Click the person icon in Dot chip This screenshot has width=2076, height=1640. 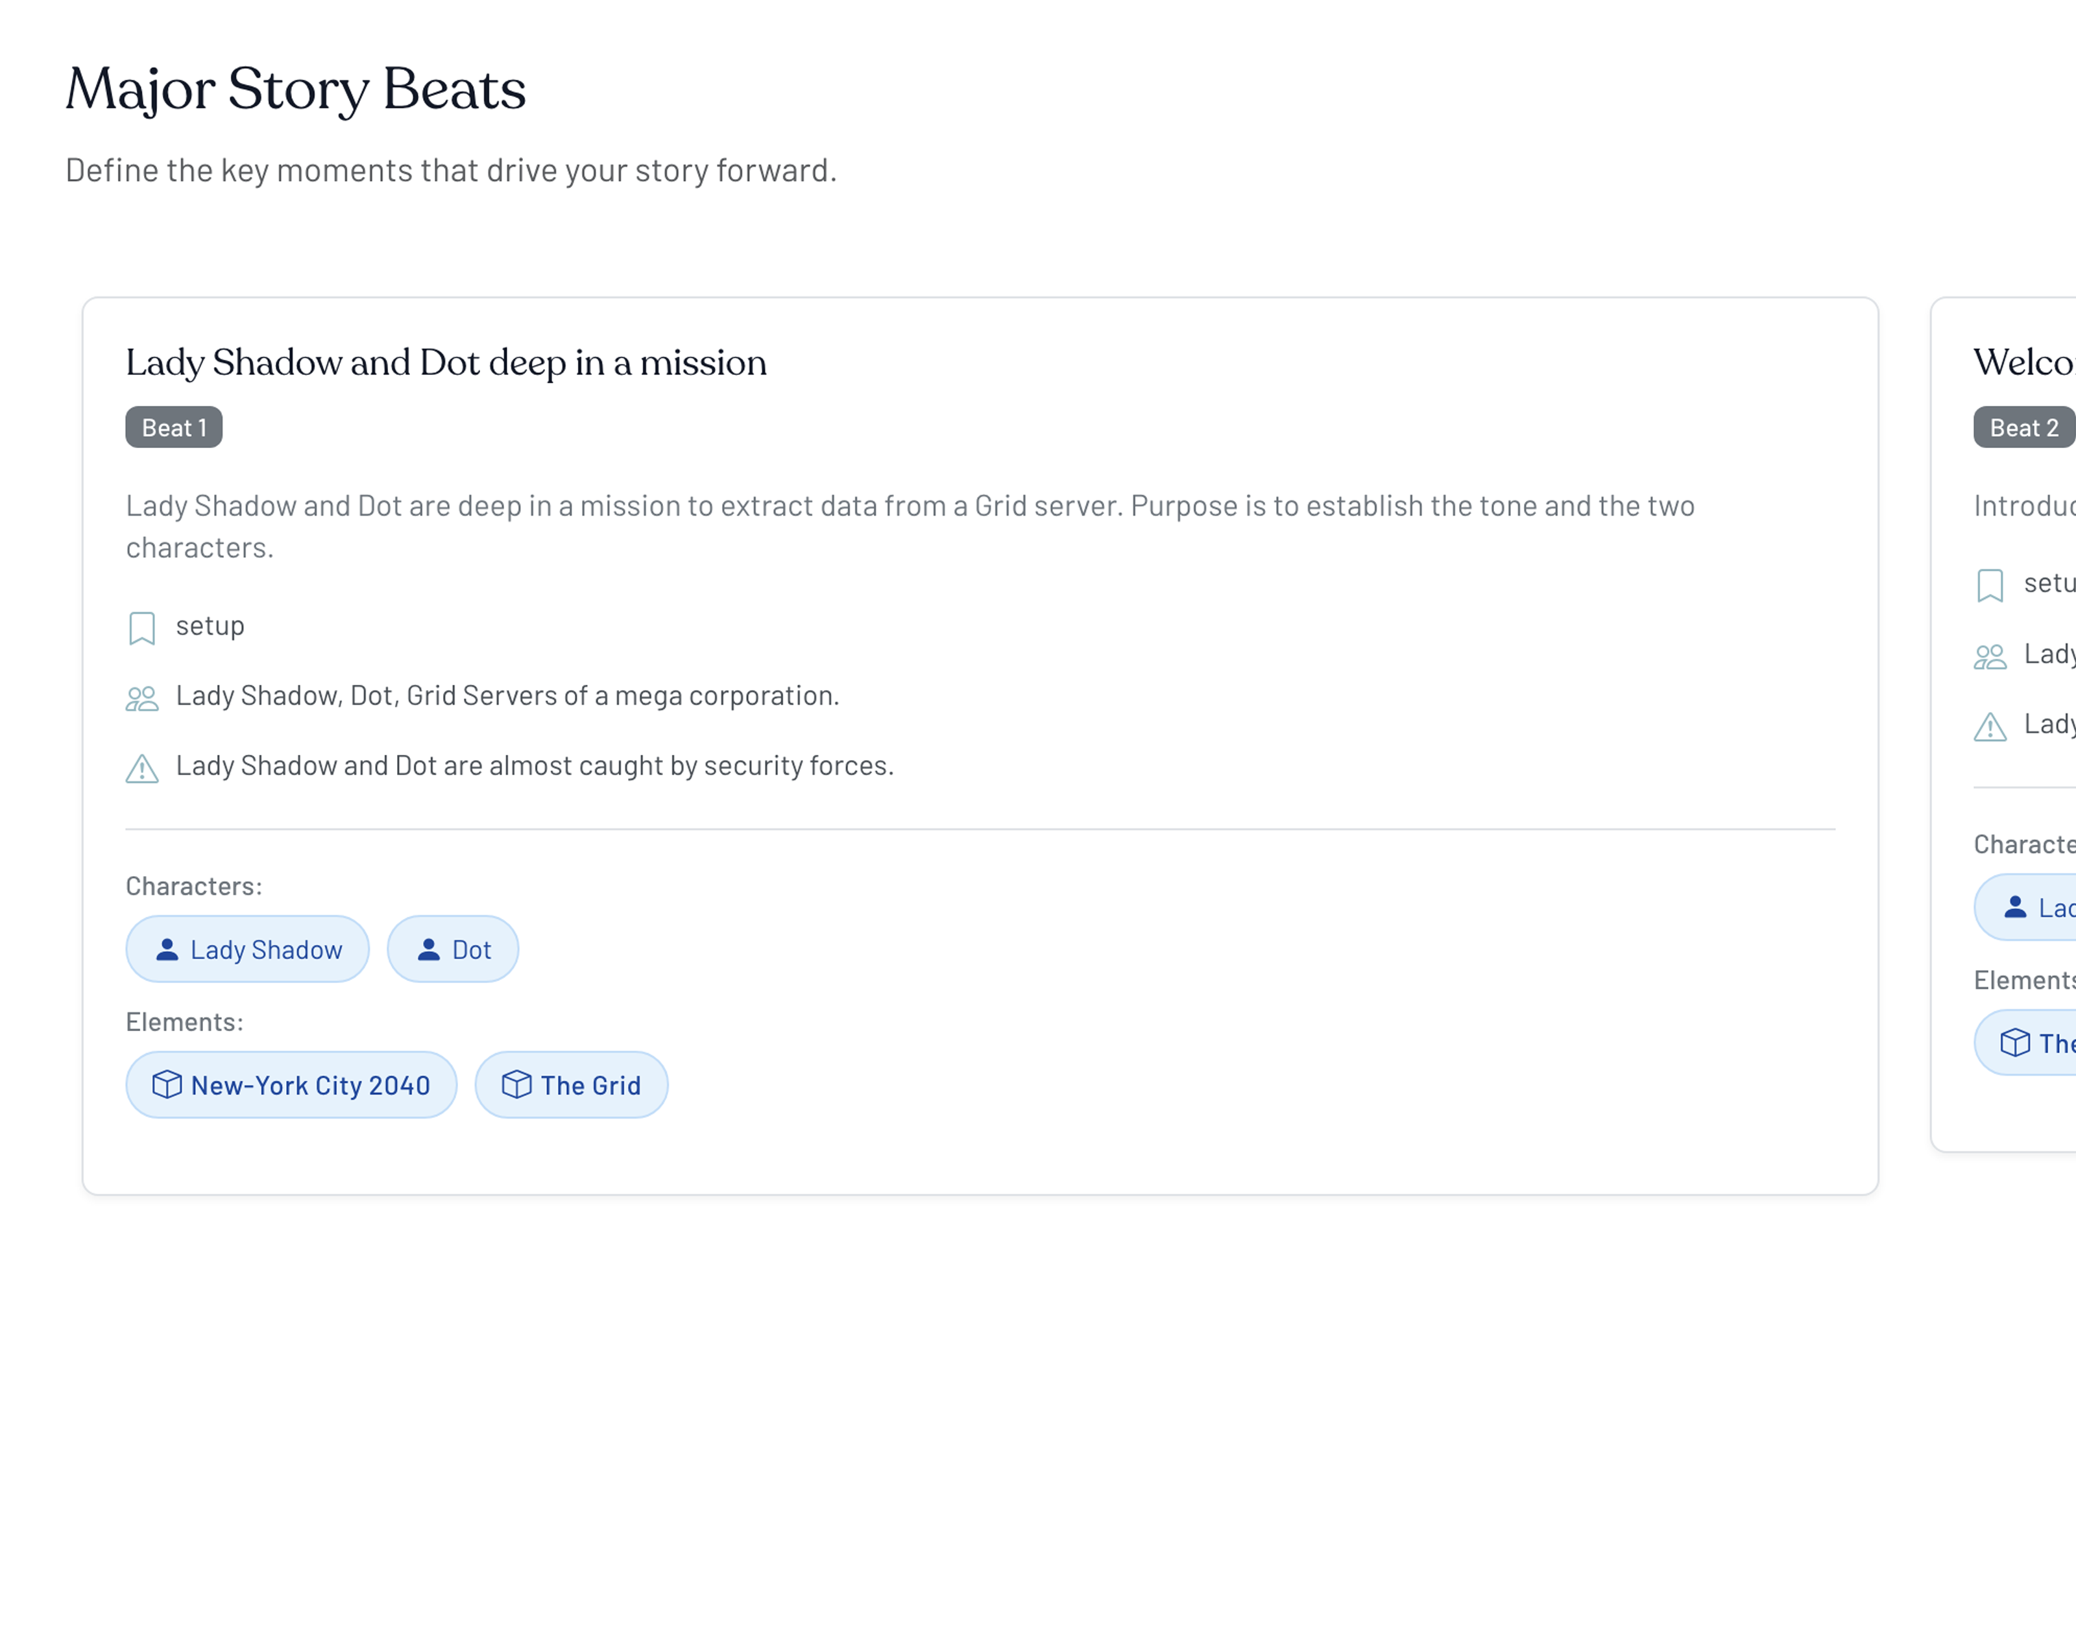pyautogui.click(x=428, y=949)
